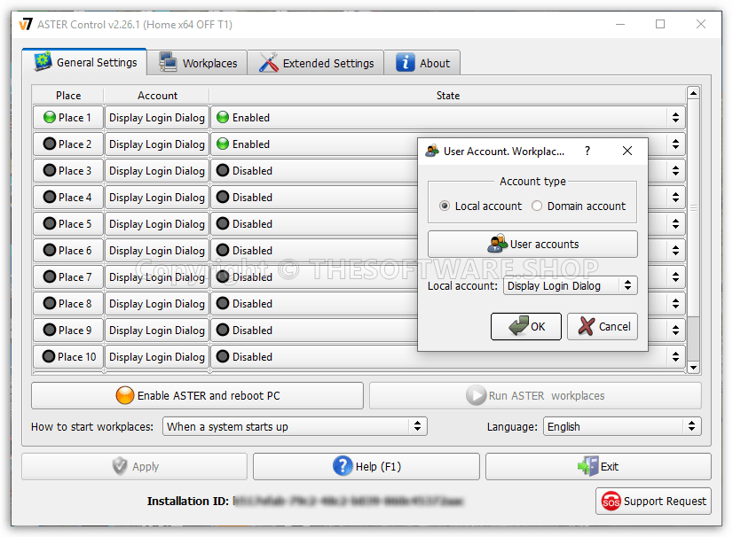733x537 pixels.
Task: Click the Place column header
Action: click(x=68, y=95)
